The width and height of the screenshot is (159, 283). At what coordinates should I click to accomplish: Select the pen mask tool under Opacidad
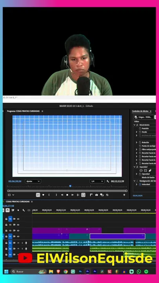click(150, 170)
